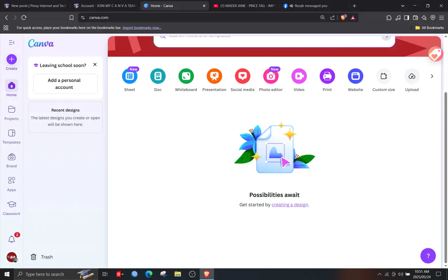View notifications bell
This screenshot has width=448, height=280.
[x=12, y=239]
